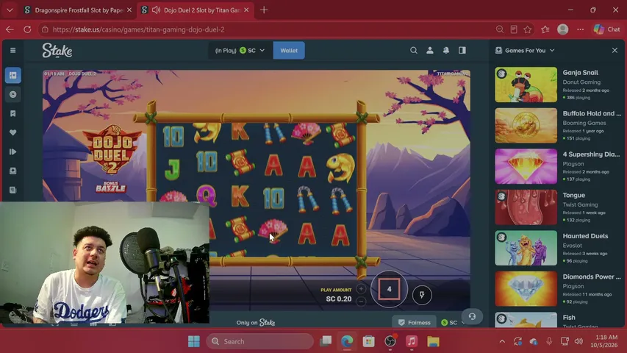The height and width of the screenshot is (353, 627).
Task: Open the Fish game title
Action: pyautogui.click(x=569, y=318)
